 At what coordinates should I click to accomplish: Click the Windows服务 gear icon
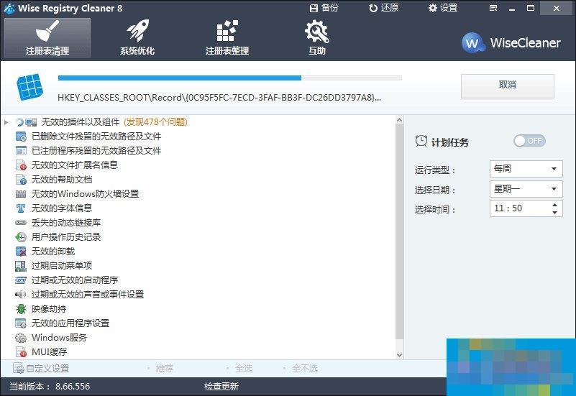click(x=21, y=338)
